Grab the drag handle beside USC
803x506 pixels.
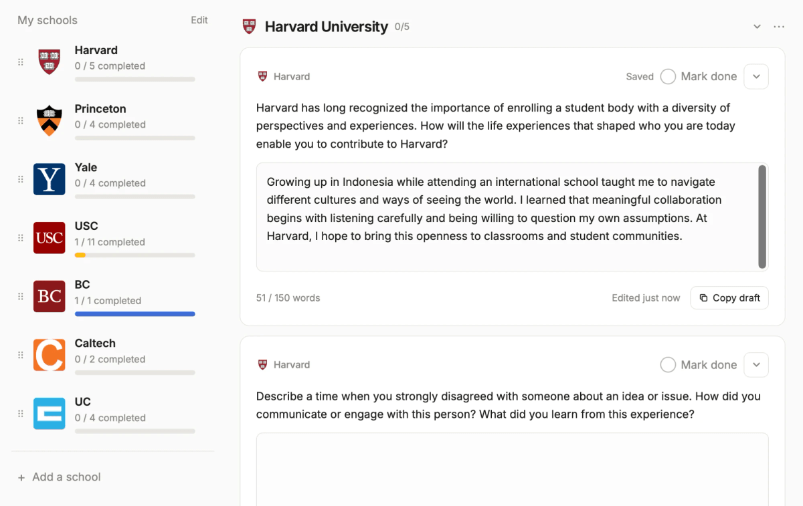[20, 238]
